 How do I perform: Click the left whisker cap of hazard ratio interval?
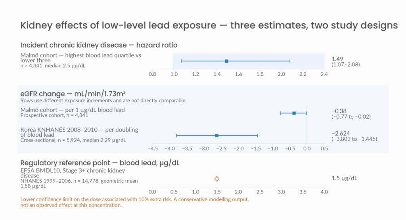[182, 61]
